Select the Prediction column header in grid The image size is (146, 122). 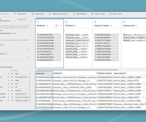coord(44,73)
